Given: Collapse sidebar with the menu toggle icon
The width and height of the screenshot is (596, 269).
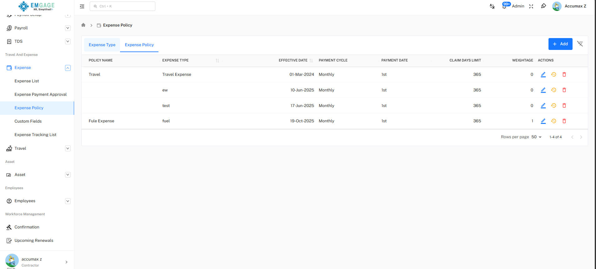Looking at the screenshot, I should tap(82, 6).
